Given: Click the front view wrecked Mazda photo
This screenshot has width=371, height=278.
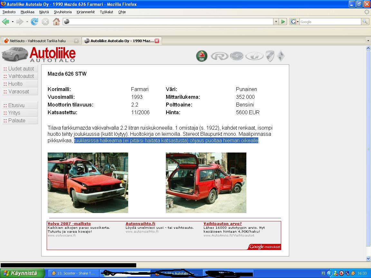Looking at the screenshot, I should click(x=88, y=182).
